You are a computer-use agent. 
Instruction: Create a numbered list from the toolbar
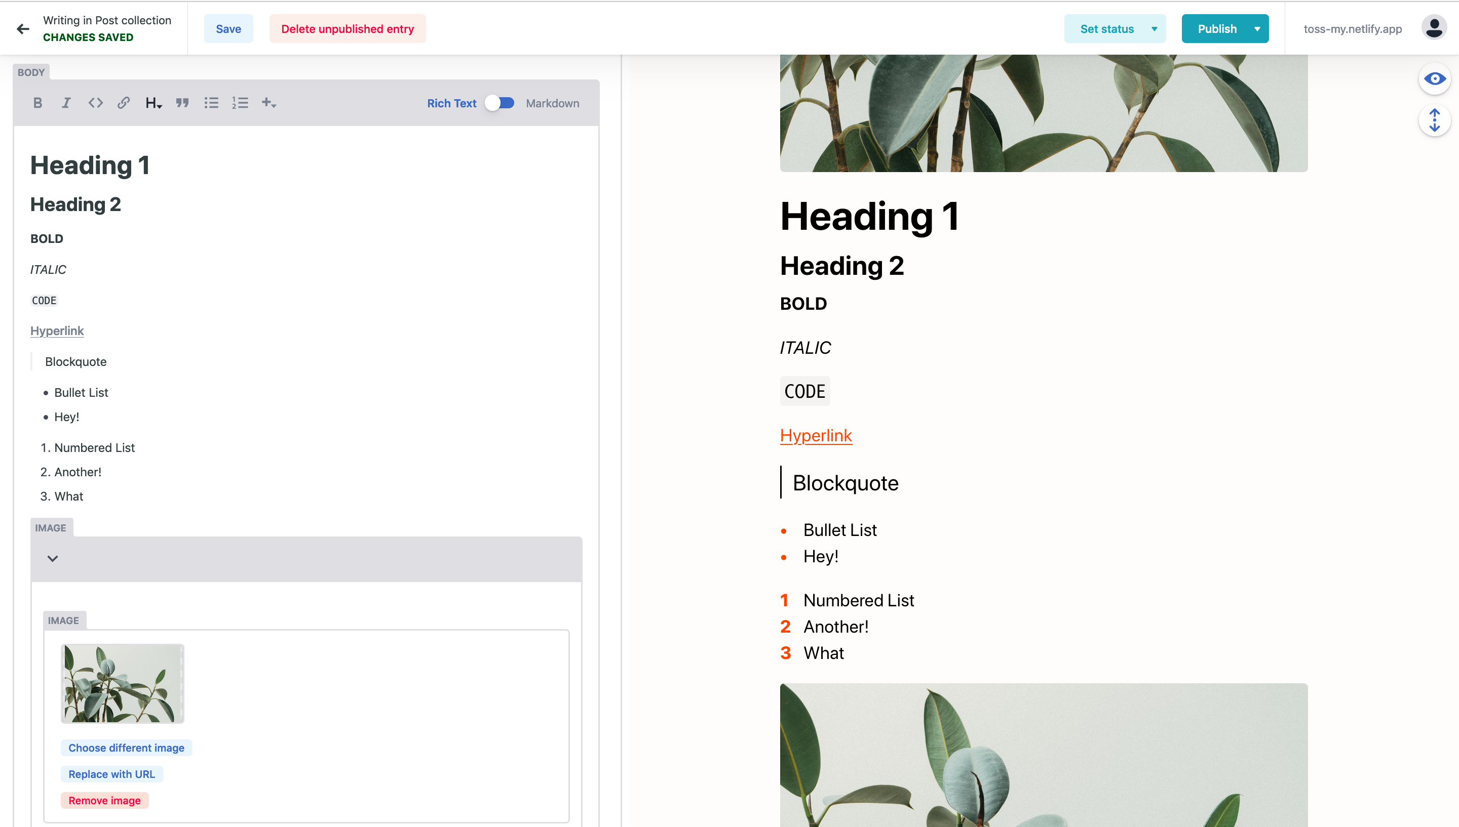pyautogui.click(x=241, y=103)
